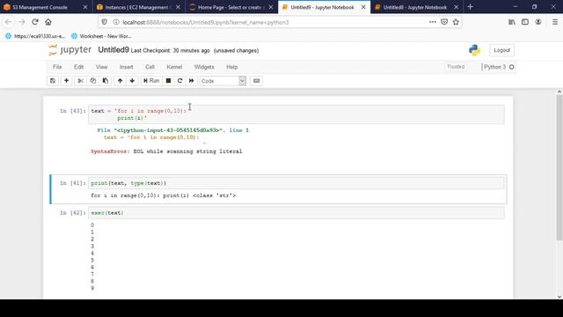563x317 pixels.
Task: Click the Trusted notebook indicator
Action: point(456,67)
